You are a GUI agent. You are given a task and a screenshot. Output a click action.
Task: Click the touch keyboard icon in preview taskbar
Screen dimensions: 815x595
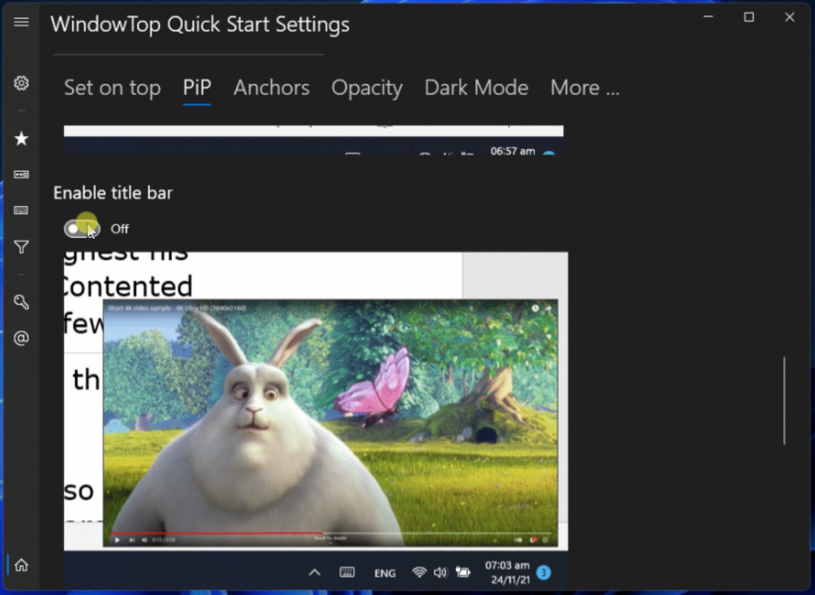347,572
